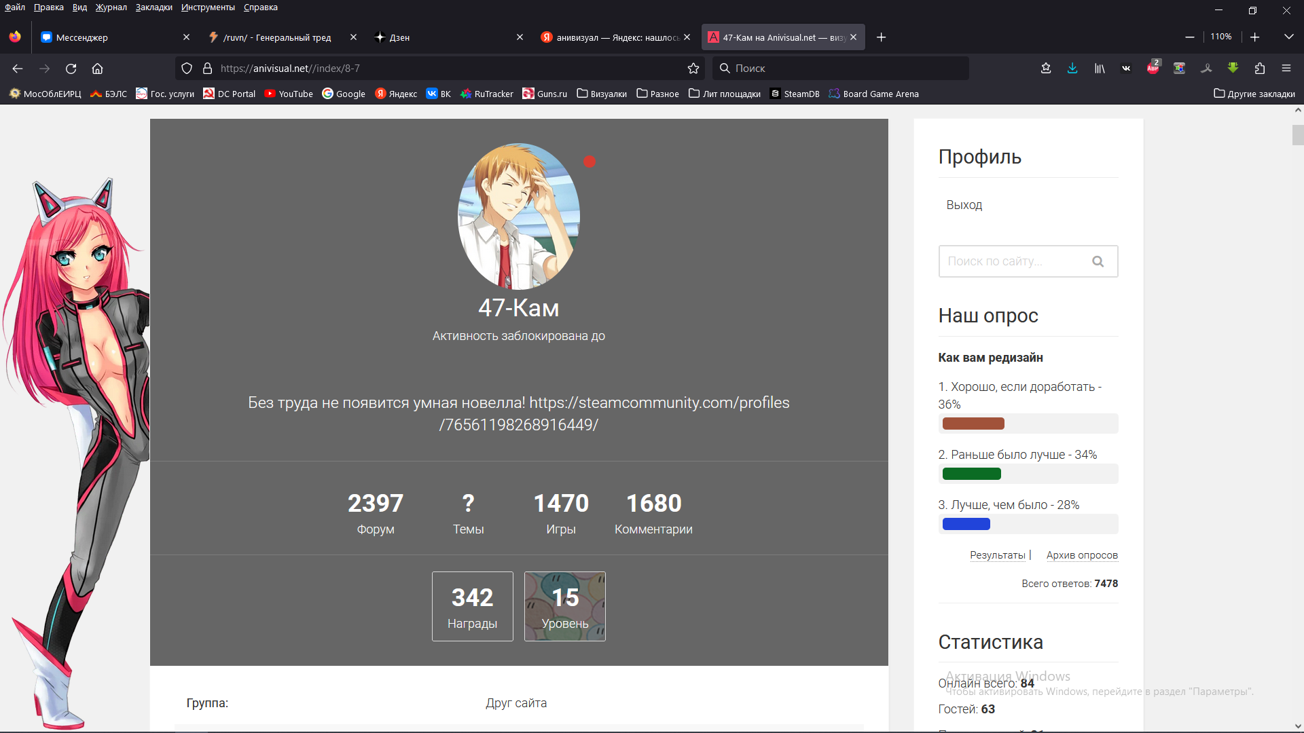1304x733 pixels.
Task: Open the Firefox hamburger application menu
Action: (x=1286, y=68)
